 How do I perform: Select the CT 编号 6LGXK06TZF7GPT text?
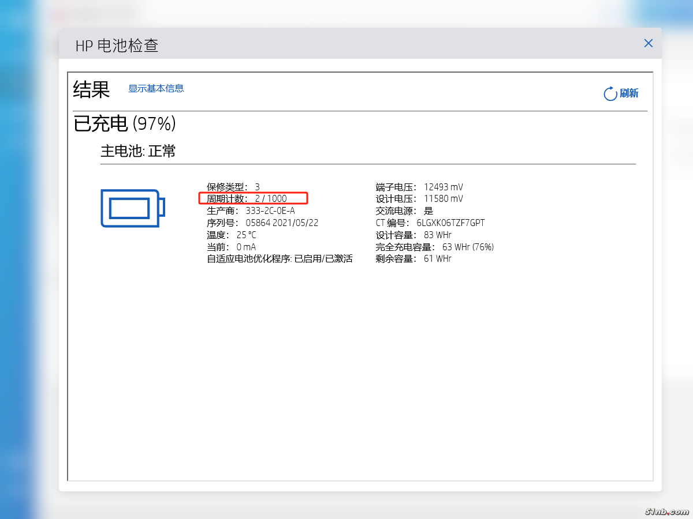pyautogui.click(x=430, y=223)
